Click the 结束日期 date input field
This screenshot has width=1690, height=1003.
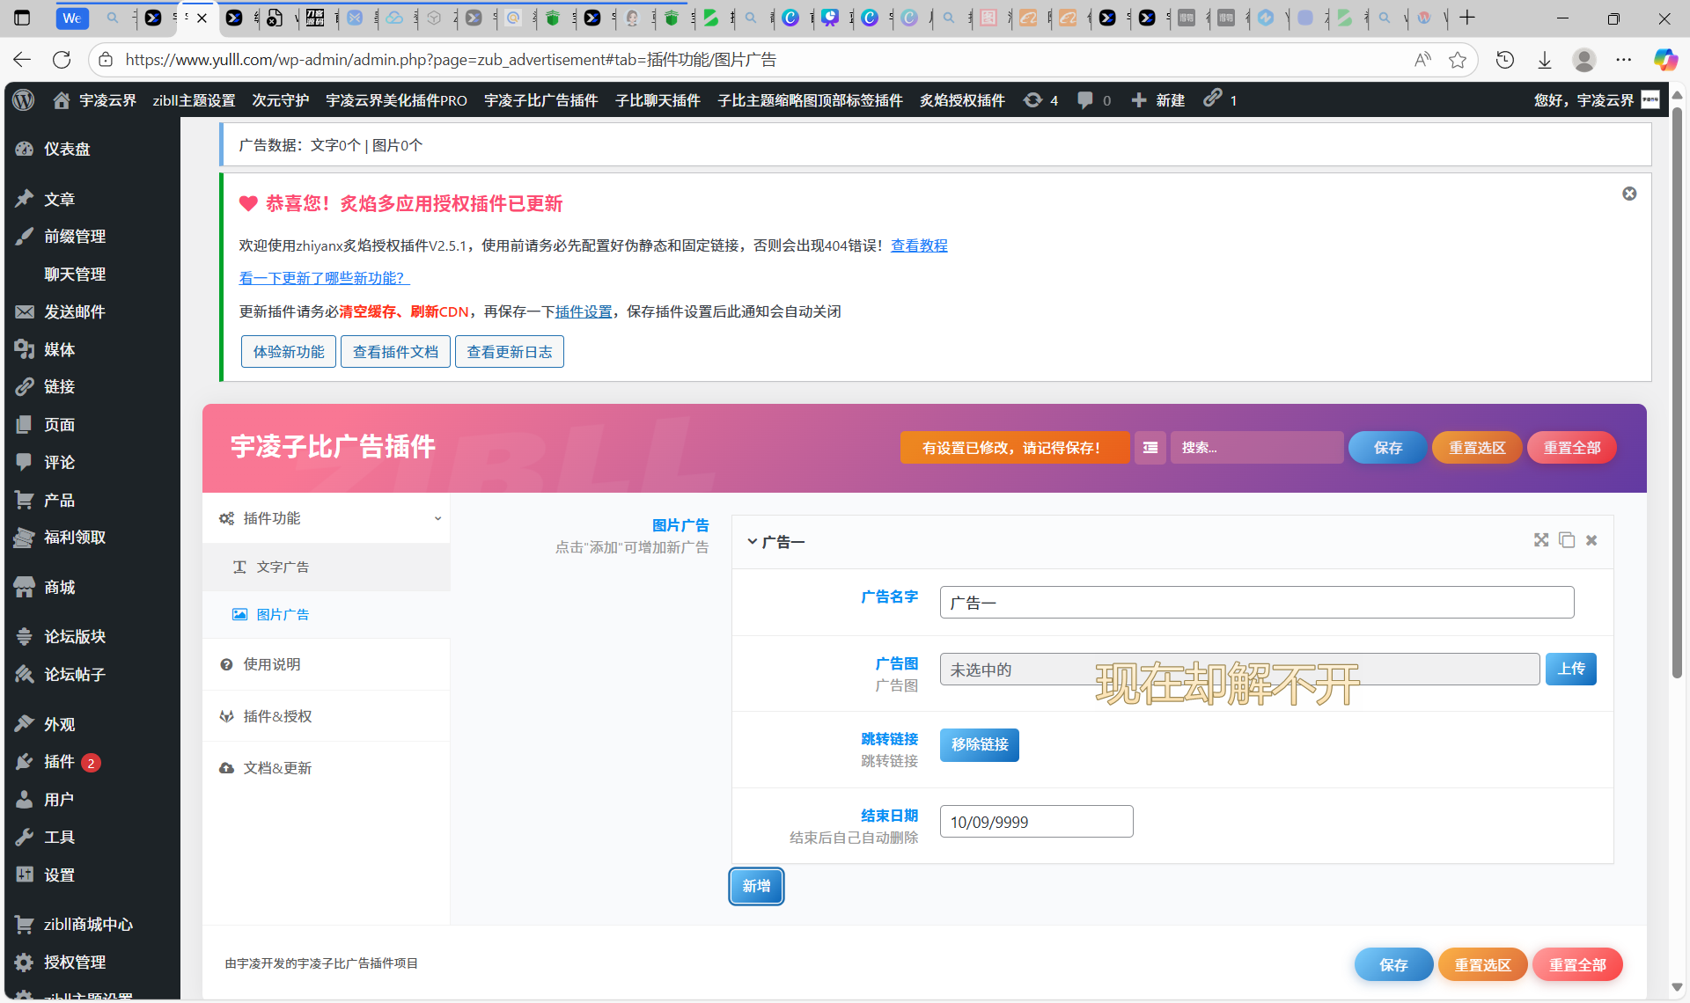(1036, 821)
